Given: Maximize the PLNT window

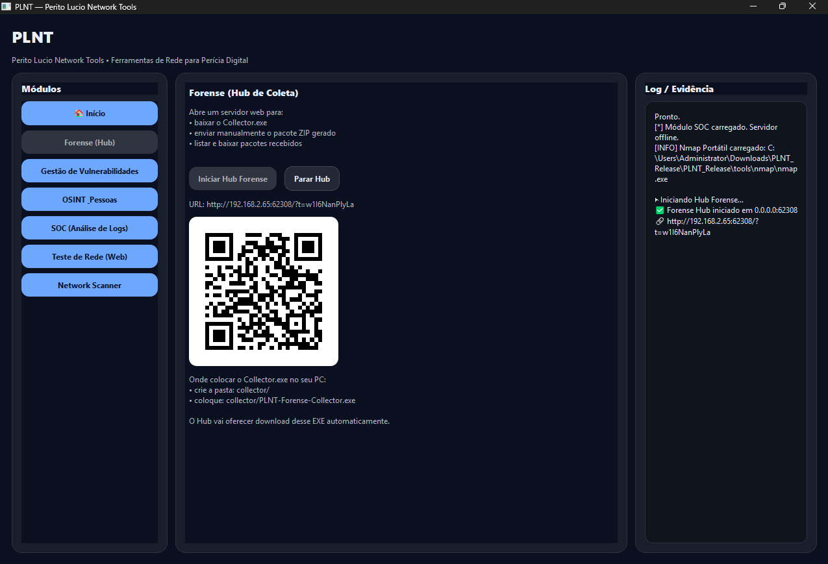Looking at the screenshot, I should [x=783, y=6].
